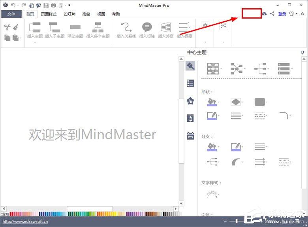This screenshot has height=227, width=308.
Task: Open the mind map layout style dropdown
Action: (214, 69)
